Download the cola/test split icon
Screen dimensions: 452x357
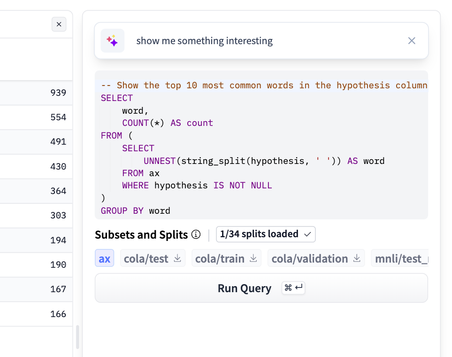tap(177, 258)
